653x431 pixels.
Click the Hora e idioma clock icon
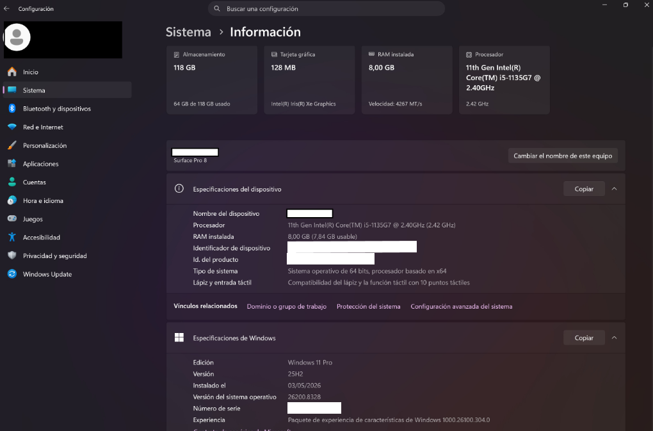(12, 200)
